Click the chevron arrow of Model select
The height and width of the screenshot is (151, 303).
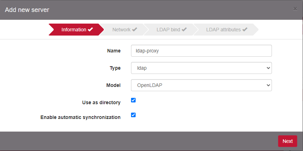click(x=267, y=85)
